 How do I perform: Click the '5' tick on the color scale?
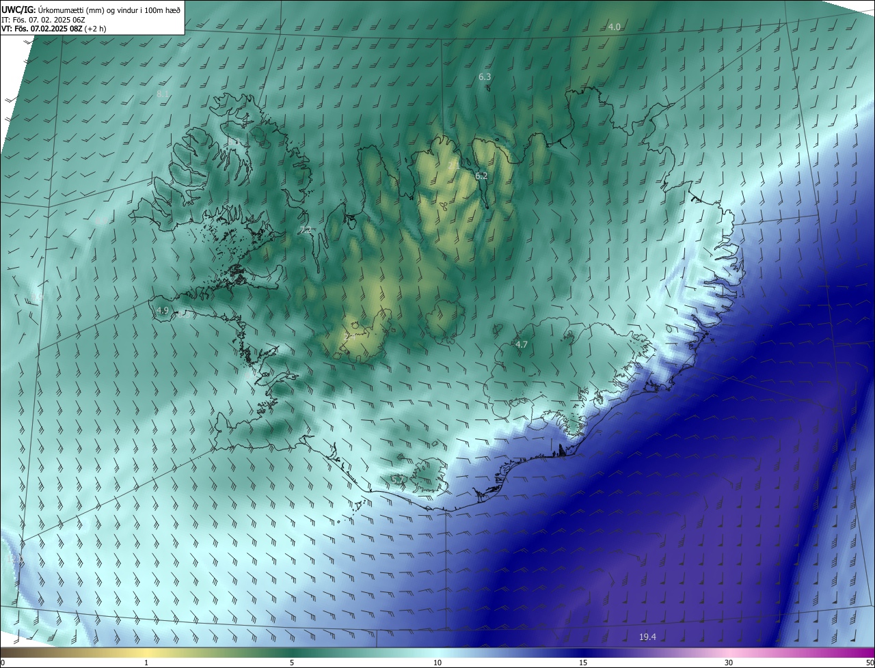[x=292, y=663]
